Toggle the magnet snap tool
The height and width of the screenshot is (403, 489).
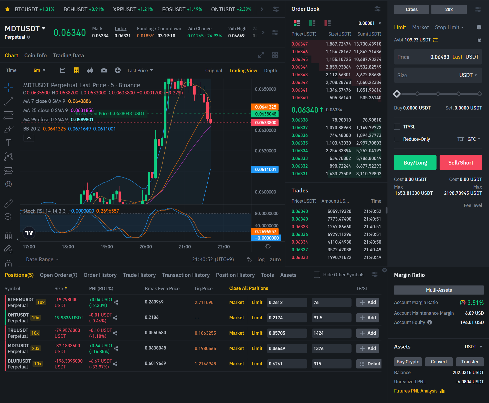(8, 235)
